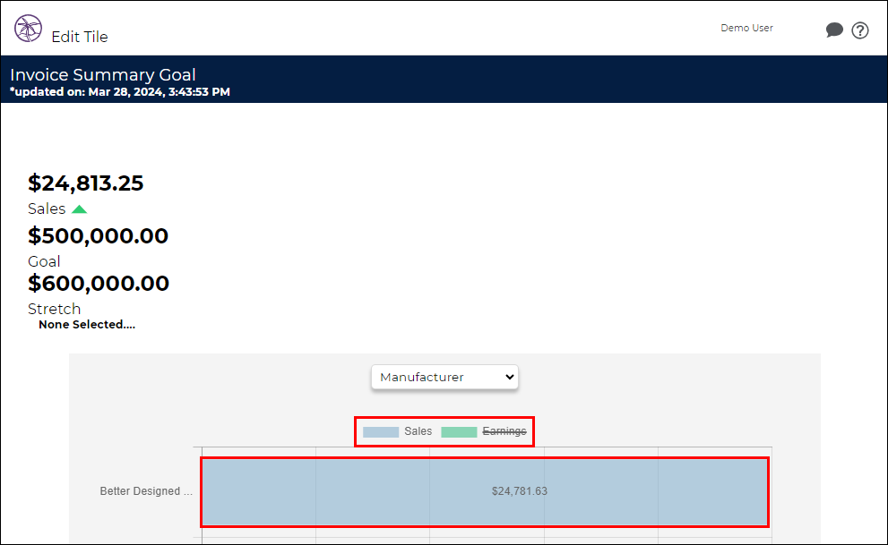Open the Manufacturer dropdown

tap(444, 377)
